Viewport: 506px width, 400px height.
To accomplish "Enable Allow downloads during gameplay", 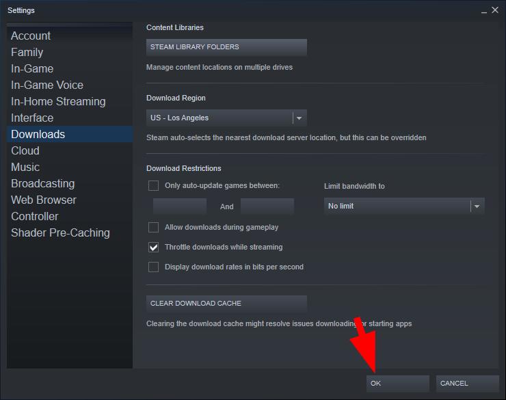I will point(153,228).
